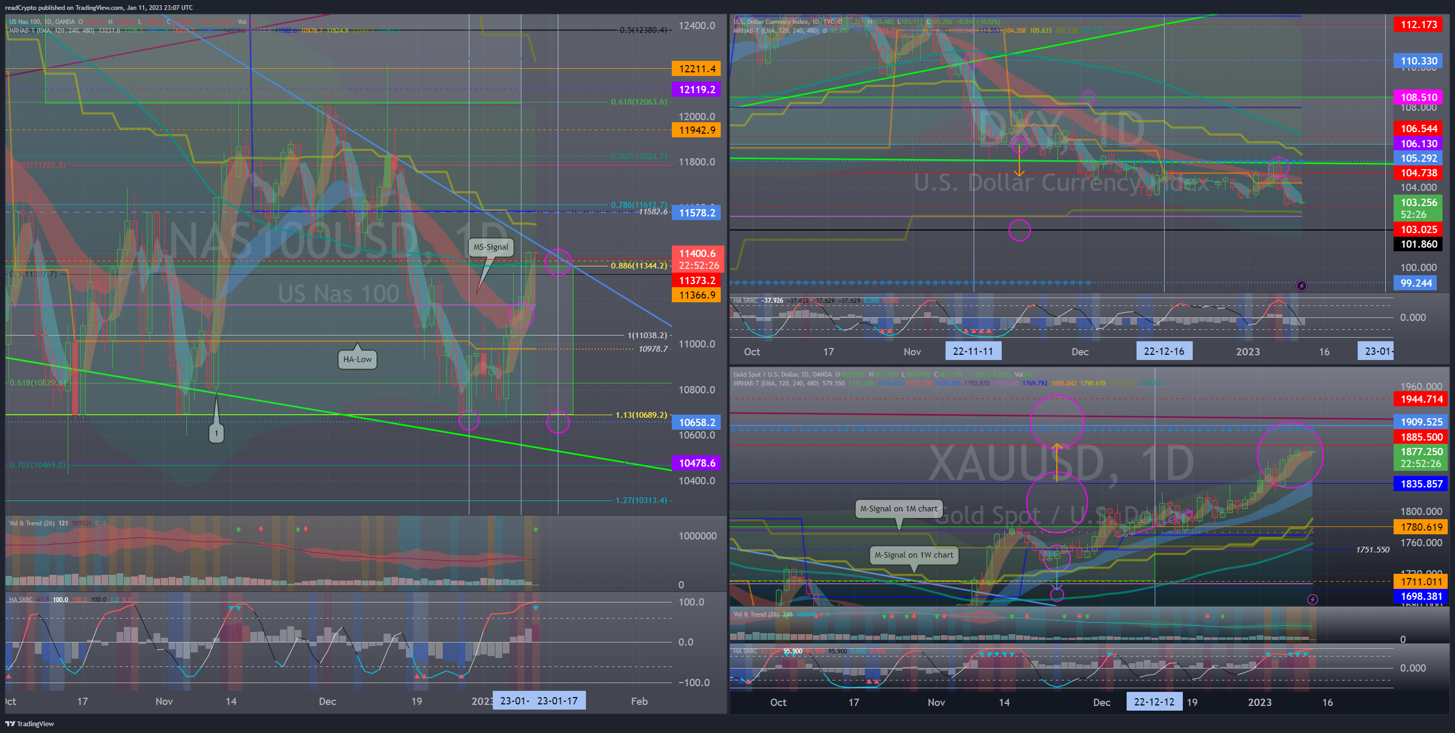Click the 'US Nas 100, 1D, OANDA' chart title
The width and height of the screenshot is (1455, 733).
point(42,21)
